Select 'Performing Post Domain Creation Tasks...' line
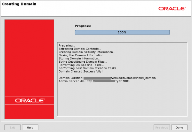Viewport: 192px width, 132px height. [x=89, y=68]
